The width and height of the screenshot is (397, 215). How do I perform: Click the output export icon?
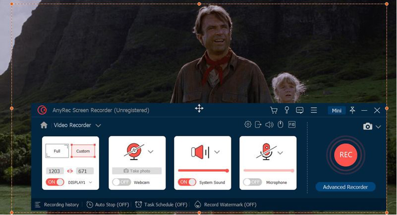pos(258,124)
